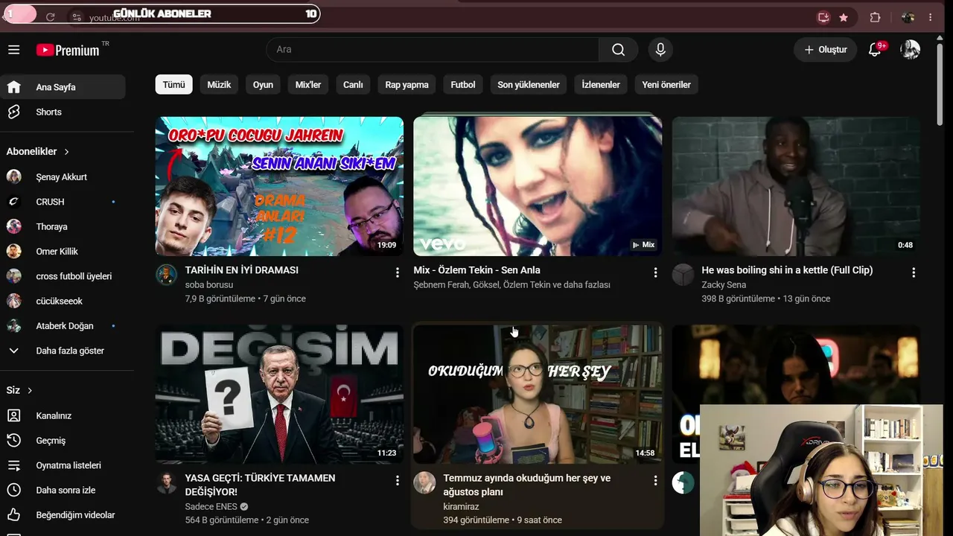Play the DEĞİŞİM video thumbnail

[x=279, y=394]
